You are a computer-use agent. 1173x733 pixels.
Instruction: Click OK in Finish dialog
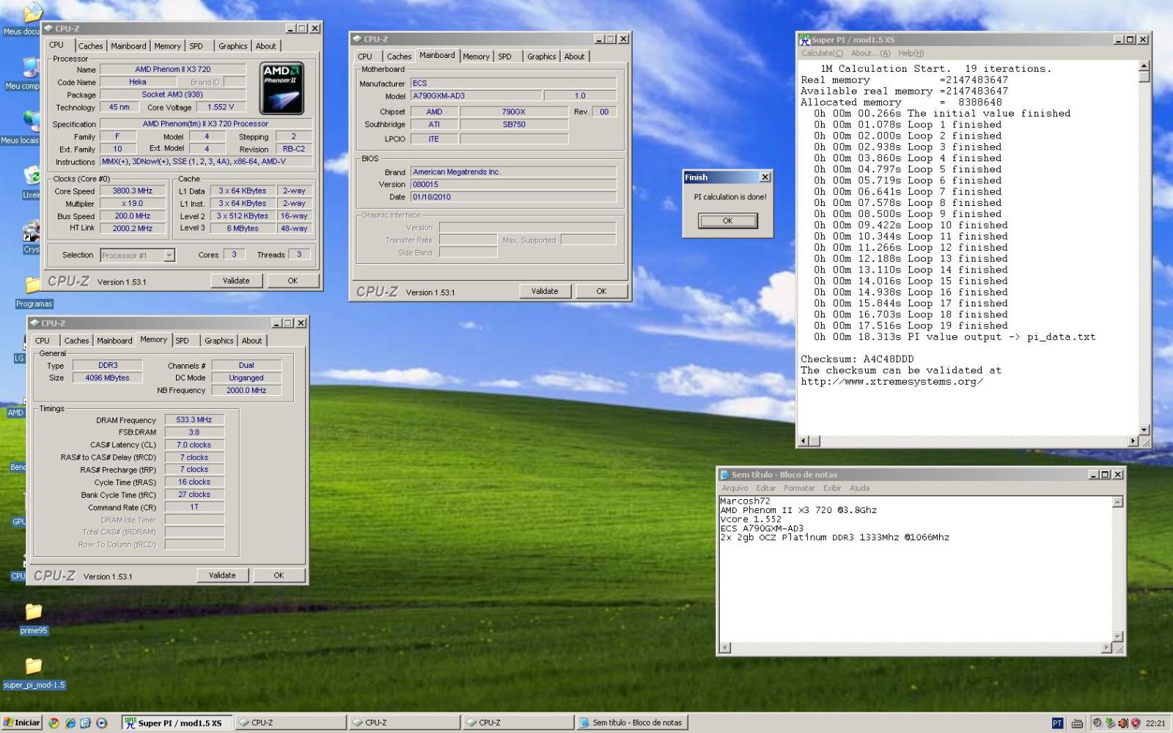point(727,221)
